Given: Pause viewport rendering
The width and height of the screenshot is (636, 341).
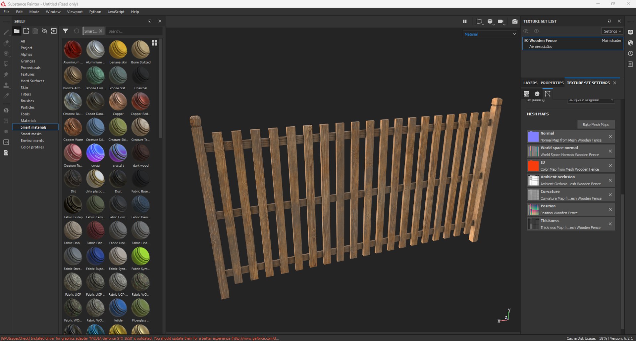Looking at the screenshot, I should (x=465, y=21).
